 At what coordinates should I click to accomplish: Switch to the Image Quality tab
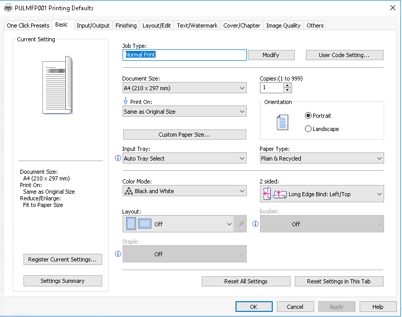[x=283, y=25]
